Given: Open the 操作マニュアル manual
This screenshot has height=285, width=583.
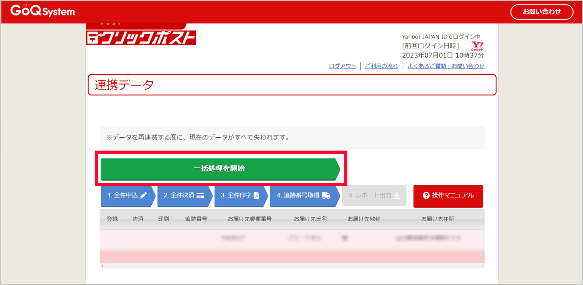Looking at the screenshot, I should click(x=448, y=196).
